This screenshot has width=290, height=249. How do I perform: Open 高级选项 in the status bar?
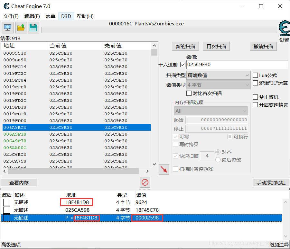coord(11,245)
